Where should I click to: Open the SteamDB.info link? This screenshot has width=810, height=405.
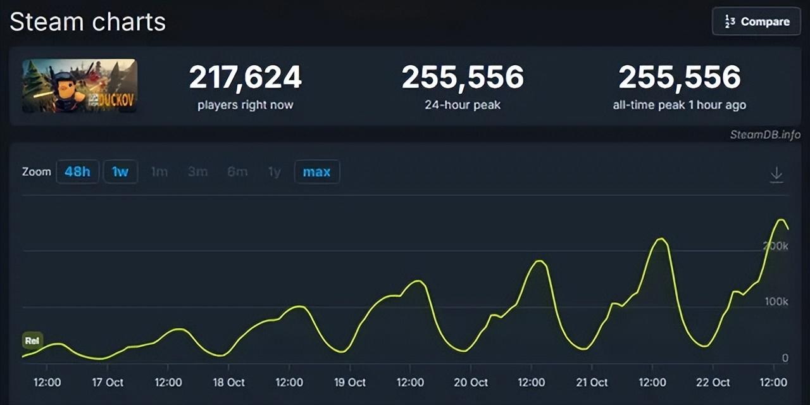764,135
